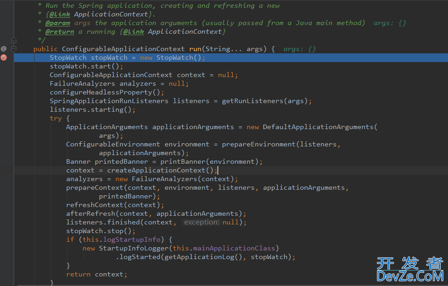Click the stopWatch.start() statement
The image size is (448, 286).
86,66
